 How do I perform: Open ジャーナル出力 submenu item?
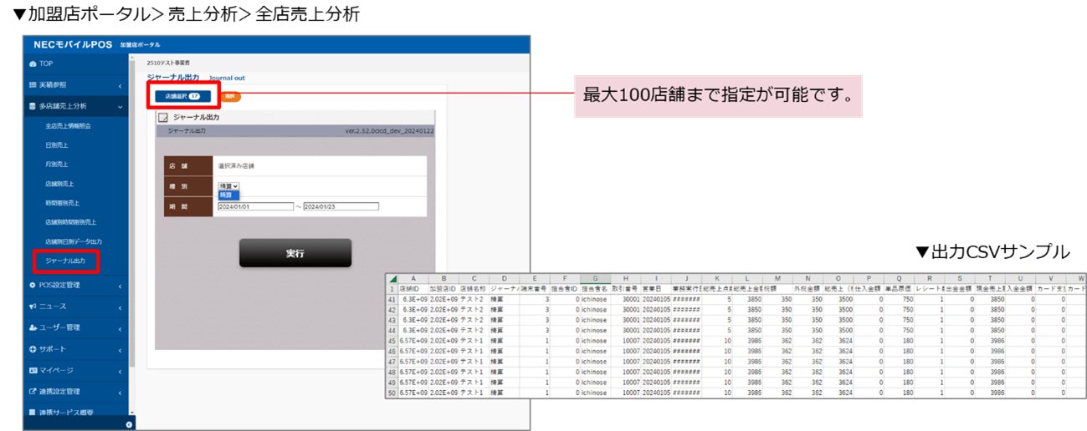pos(66,261)
